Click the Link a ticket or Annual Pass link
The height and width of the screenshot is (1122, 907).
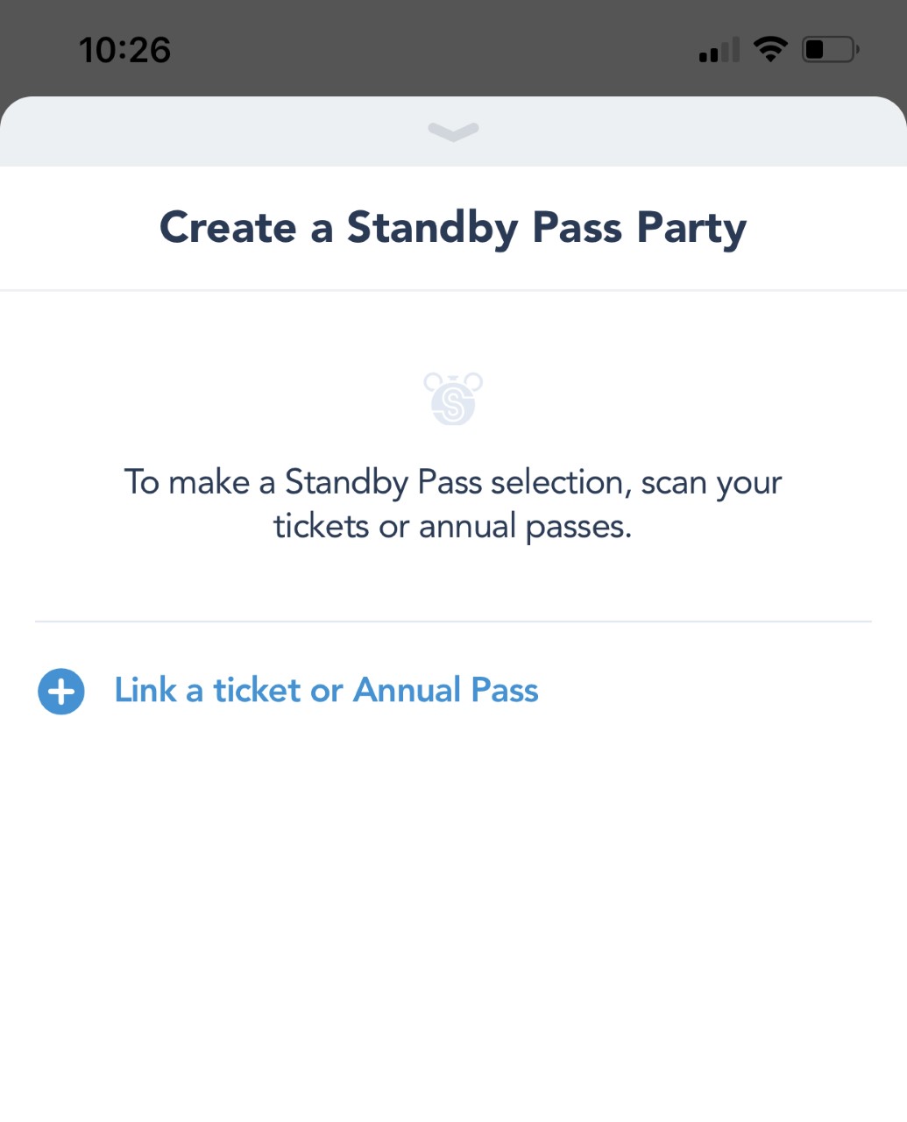326,691
